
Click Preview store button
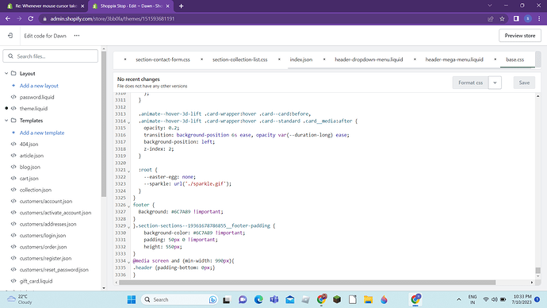point(520,36)
